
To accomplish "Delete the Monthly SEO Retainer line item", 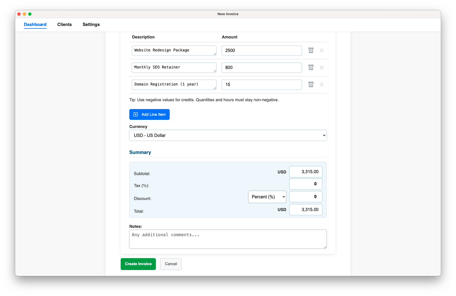I will point(311,67).
